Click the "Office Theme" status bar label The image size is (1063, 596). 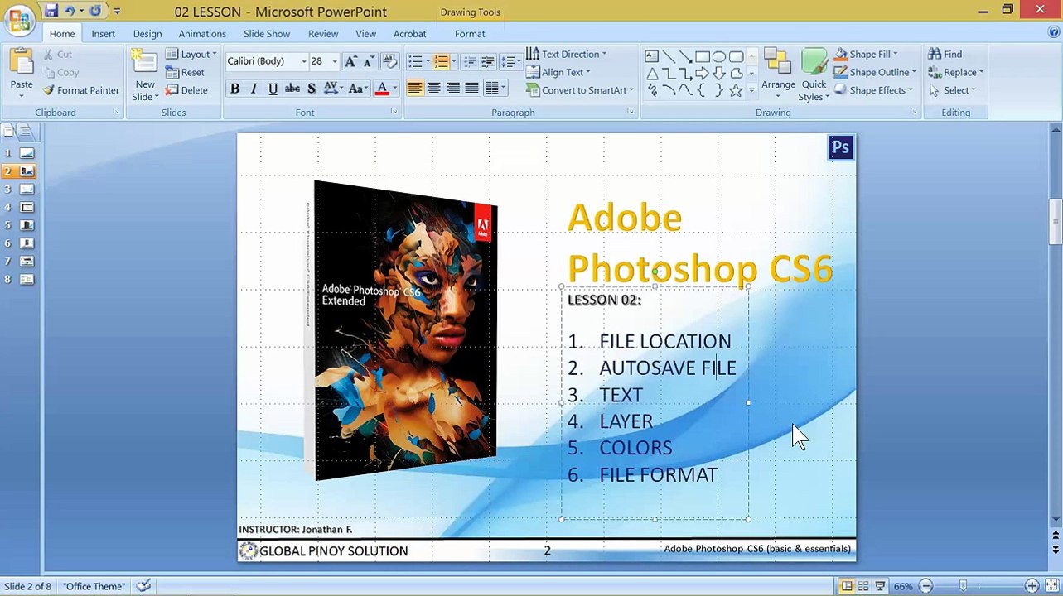point(94,586)
